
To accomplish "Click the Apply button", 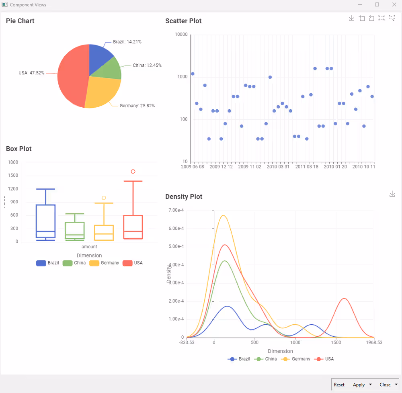I will [x=359, y=385].
